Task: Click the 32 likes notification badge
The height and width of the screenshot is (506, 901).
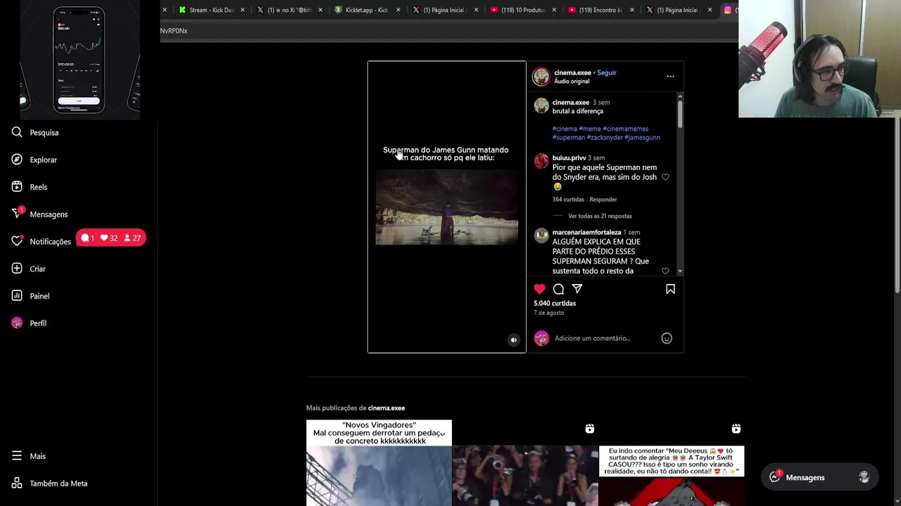Action: 108,238
